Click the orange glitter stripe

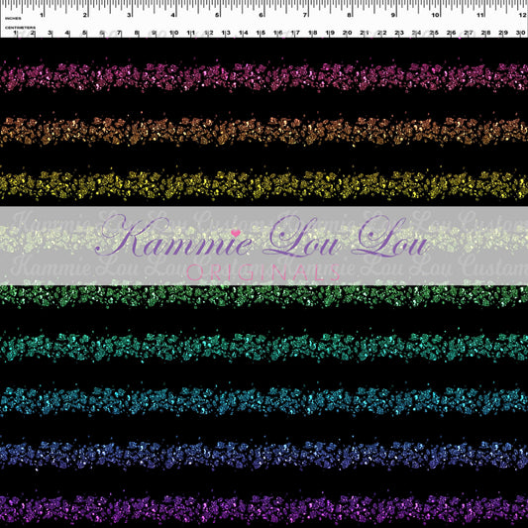[264, 132]
